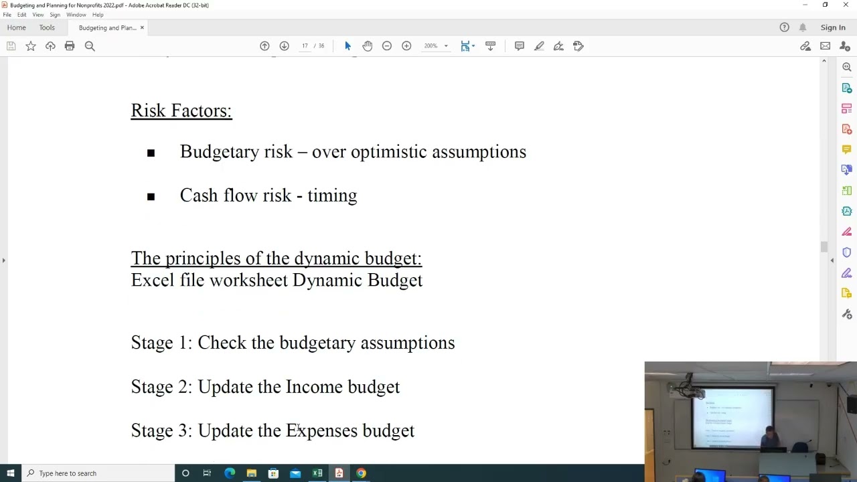
Task: Activate the hand pan tool
Action: (367, 46)
